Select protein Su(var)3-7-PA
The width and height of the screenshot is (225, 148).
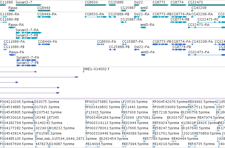(x=26, y=60)
